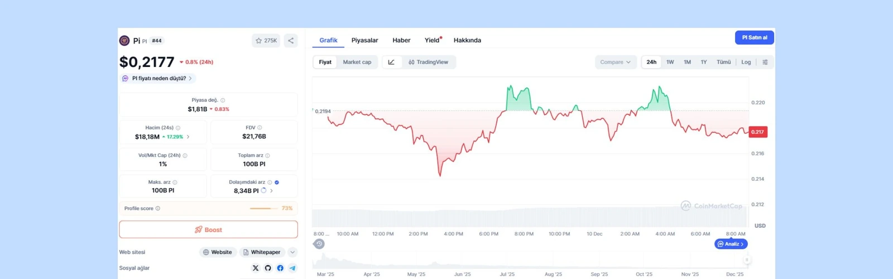Click the $0,2177 price text

(147, 62)
